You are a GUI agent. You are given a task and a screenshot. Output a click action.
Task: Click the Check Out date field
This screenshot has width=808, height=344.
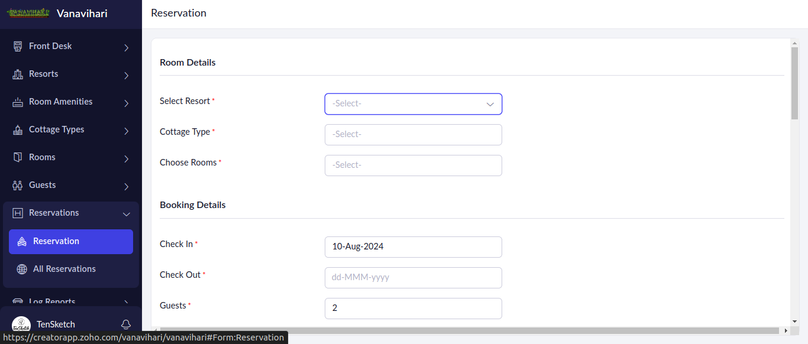click(413, 278)
